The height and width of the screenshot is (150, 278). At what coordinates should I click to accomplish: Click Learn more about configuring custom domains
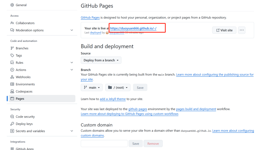click(233, 130)
